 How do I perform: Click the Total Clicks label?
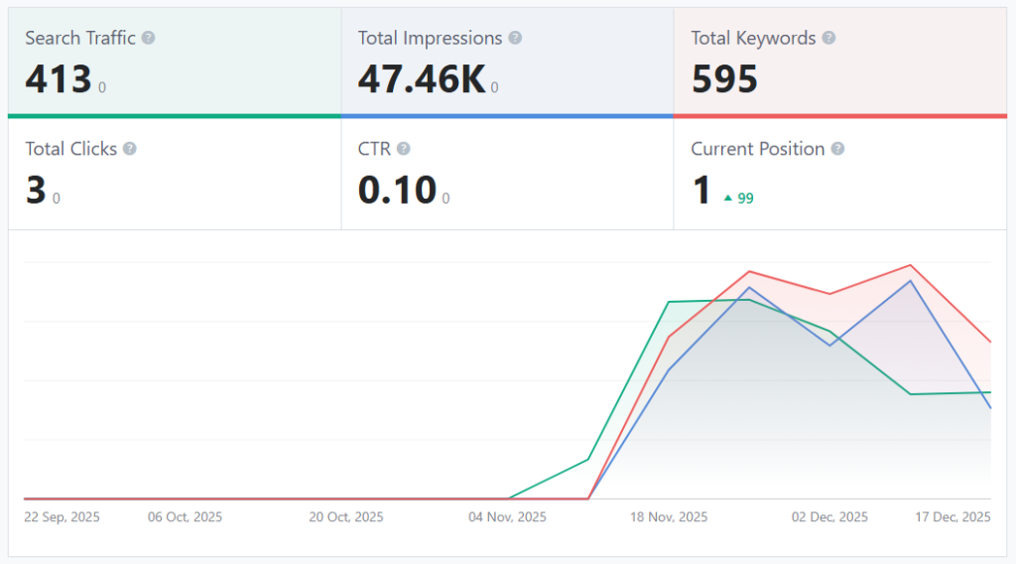click(71, 149)
